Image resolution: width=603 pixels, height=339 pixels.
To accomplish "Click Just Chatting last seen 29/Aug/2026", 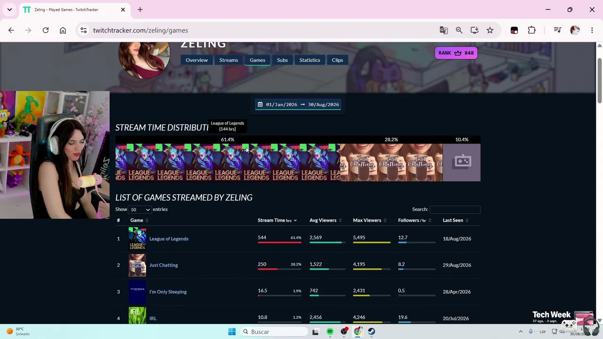I will [457, 265].
